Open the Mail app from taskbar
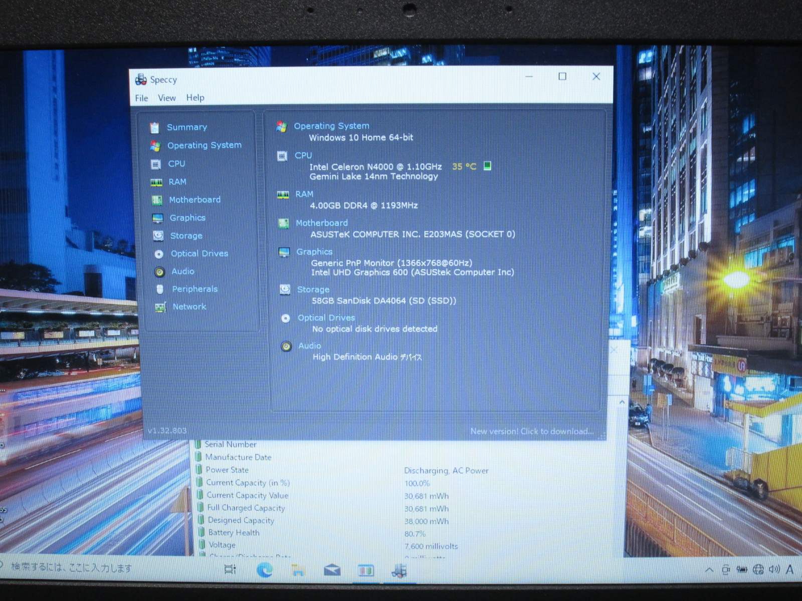The height and width of the screenshot is (601, 802). [x=332, y=570]
